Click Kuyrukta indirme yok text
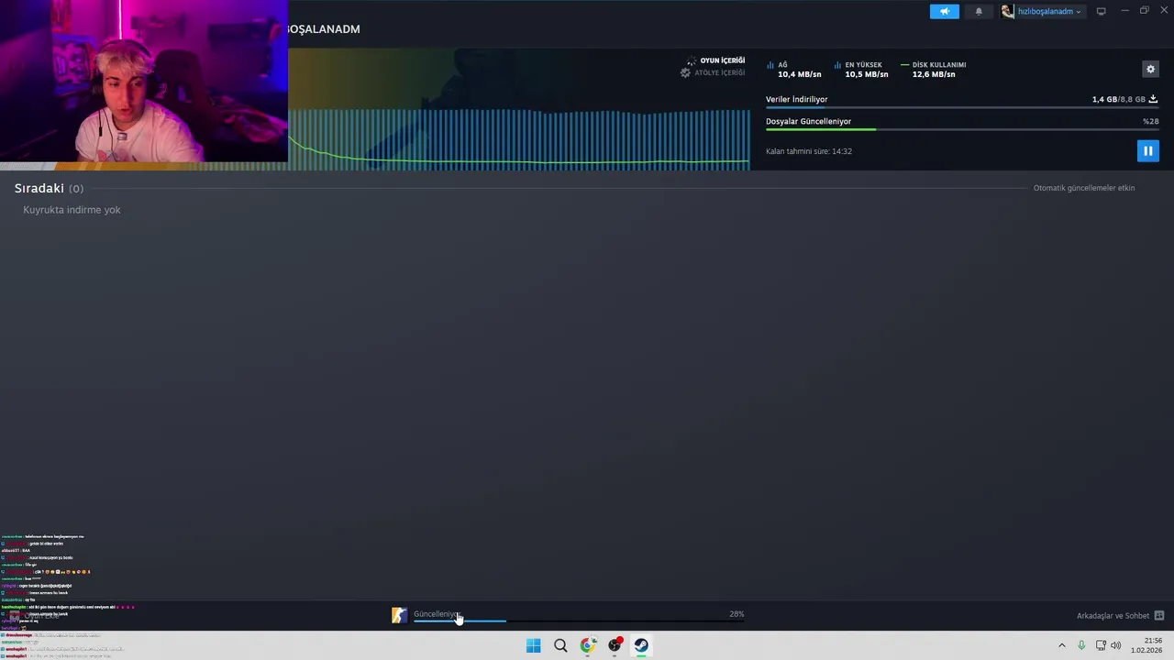The height and width of the screenshot is (660, 1174). (72, 210)
